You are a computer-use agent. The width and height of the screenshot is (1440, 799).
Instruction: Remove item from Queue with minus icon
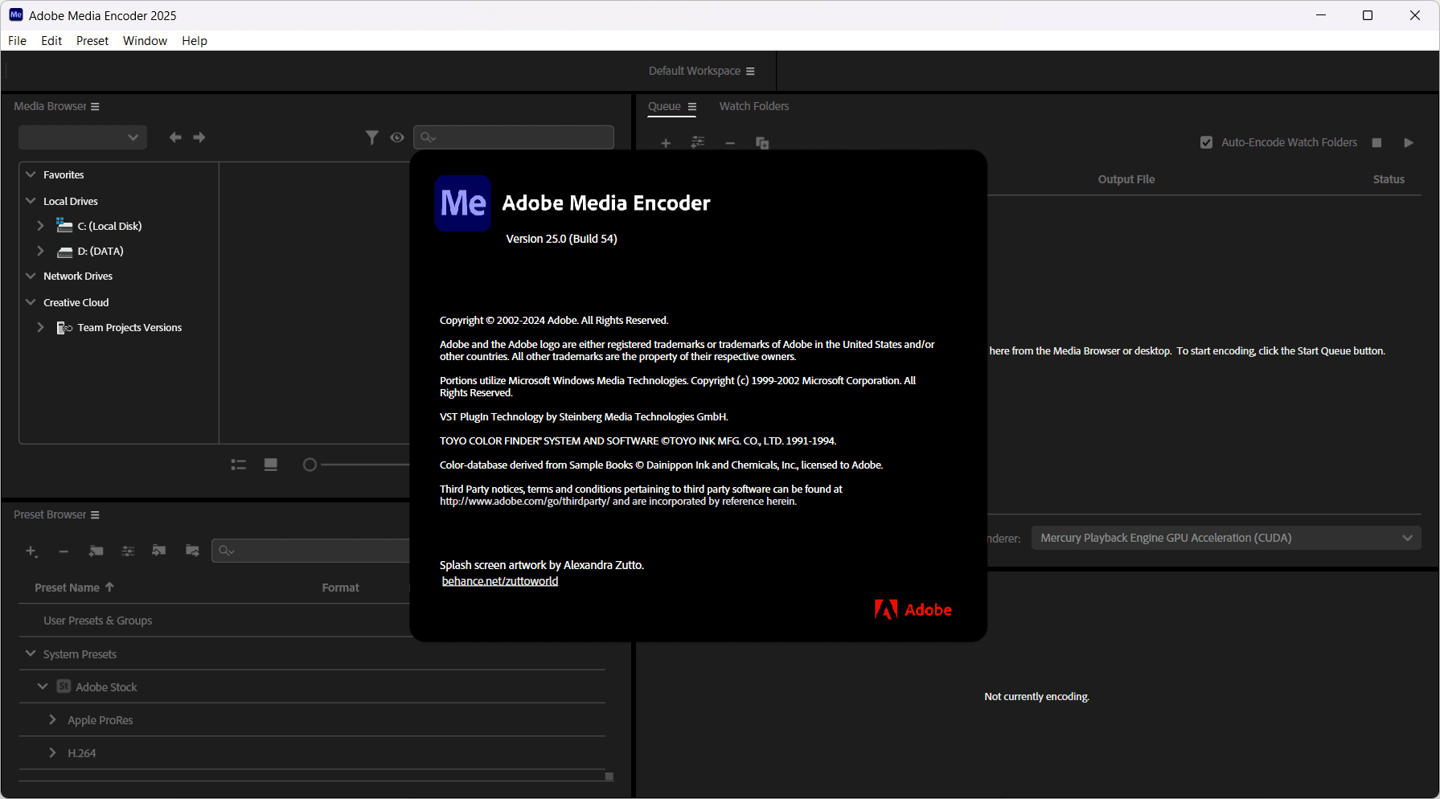click(x=730, y=143)
